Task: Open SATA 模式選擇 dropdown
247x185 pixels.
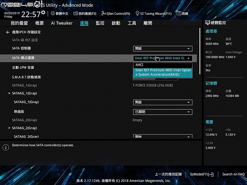Action: pos(163,58)
